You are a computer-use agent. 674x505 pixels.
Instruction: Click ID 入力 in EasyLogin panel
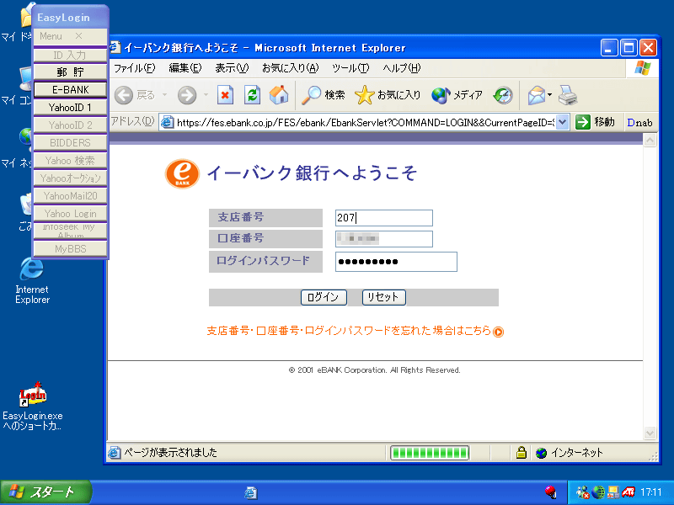(70, 55)
